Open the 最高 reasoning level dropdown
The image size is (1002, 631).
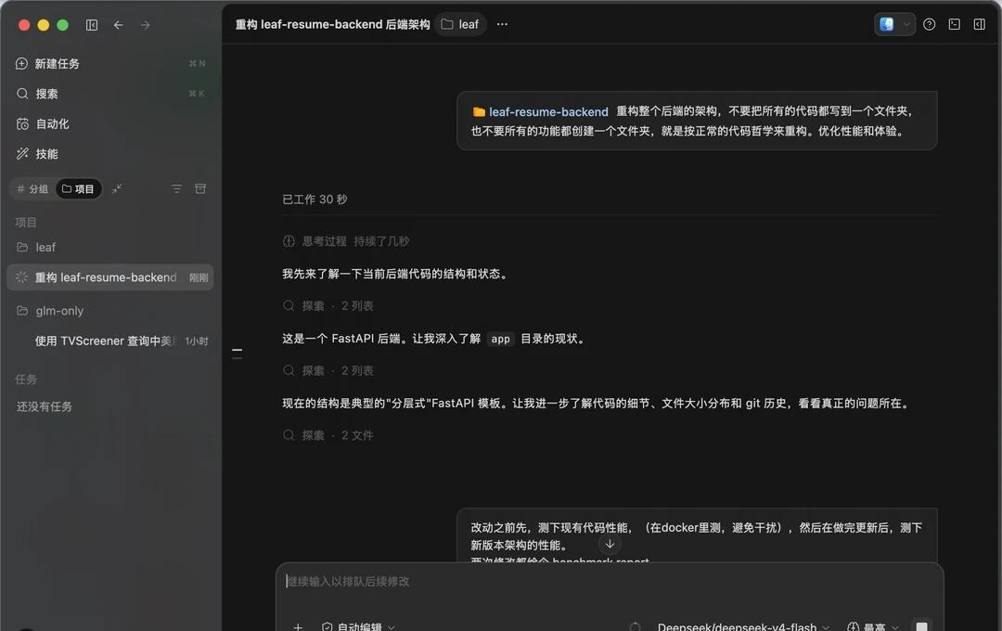coord(872,626)
